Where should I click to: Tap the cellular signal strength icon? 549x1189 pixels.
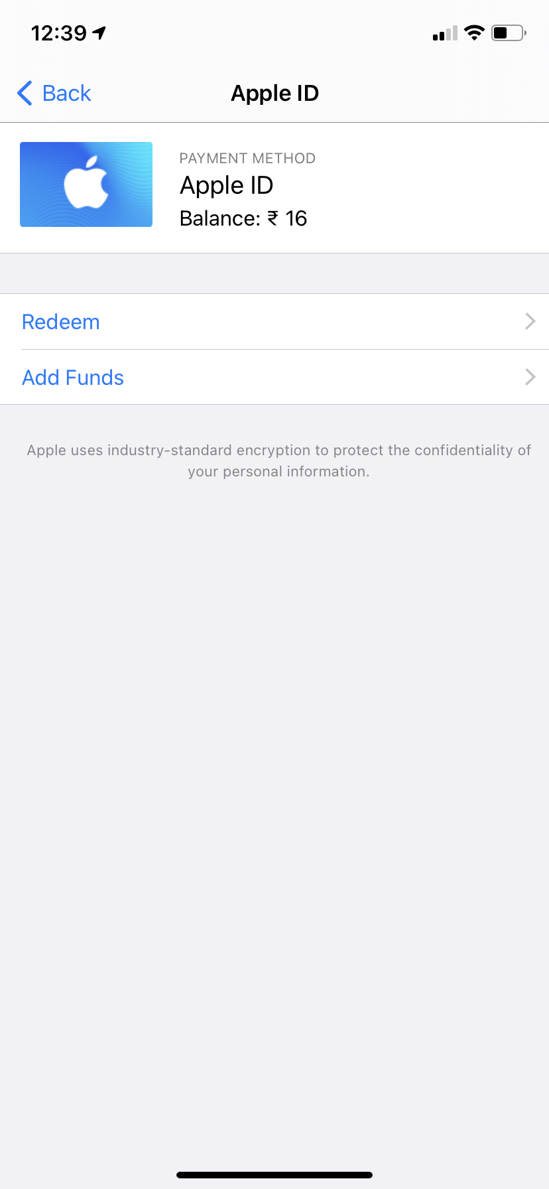(x=445, y=33)
